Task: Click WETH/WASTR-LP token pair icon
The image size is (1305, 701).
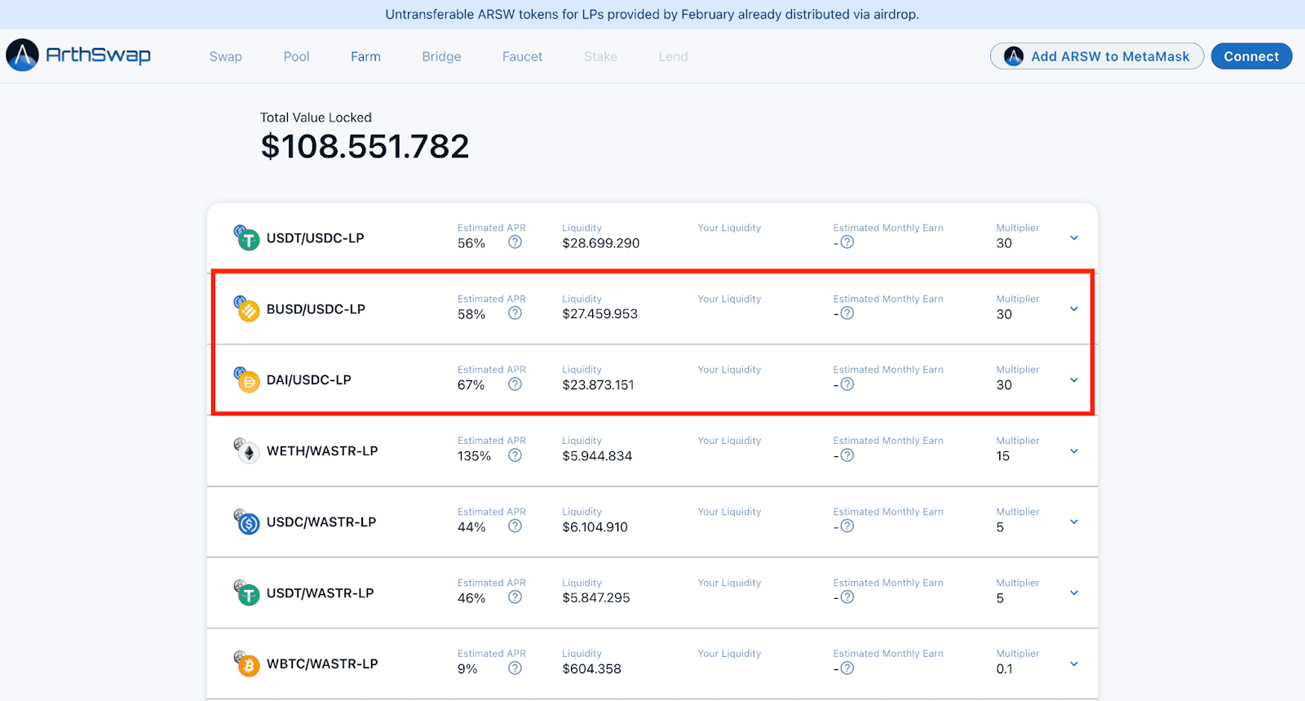Action: (x=246, y=451)
